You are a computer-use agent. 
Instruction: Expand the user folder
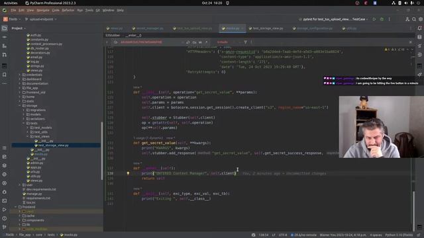pos(20,185)
